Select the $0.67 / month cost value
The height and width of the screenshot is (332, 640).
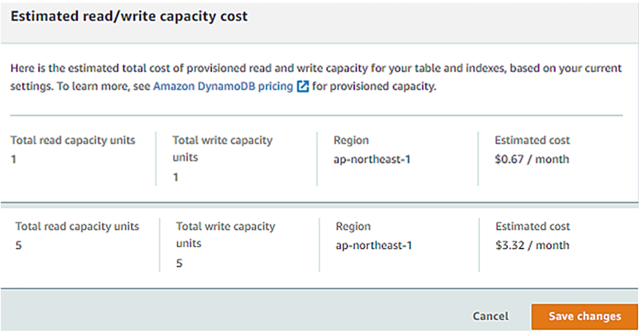[531, 159]
